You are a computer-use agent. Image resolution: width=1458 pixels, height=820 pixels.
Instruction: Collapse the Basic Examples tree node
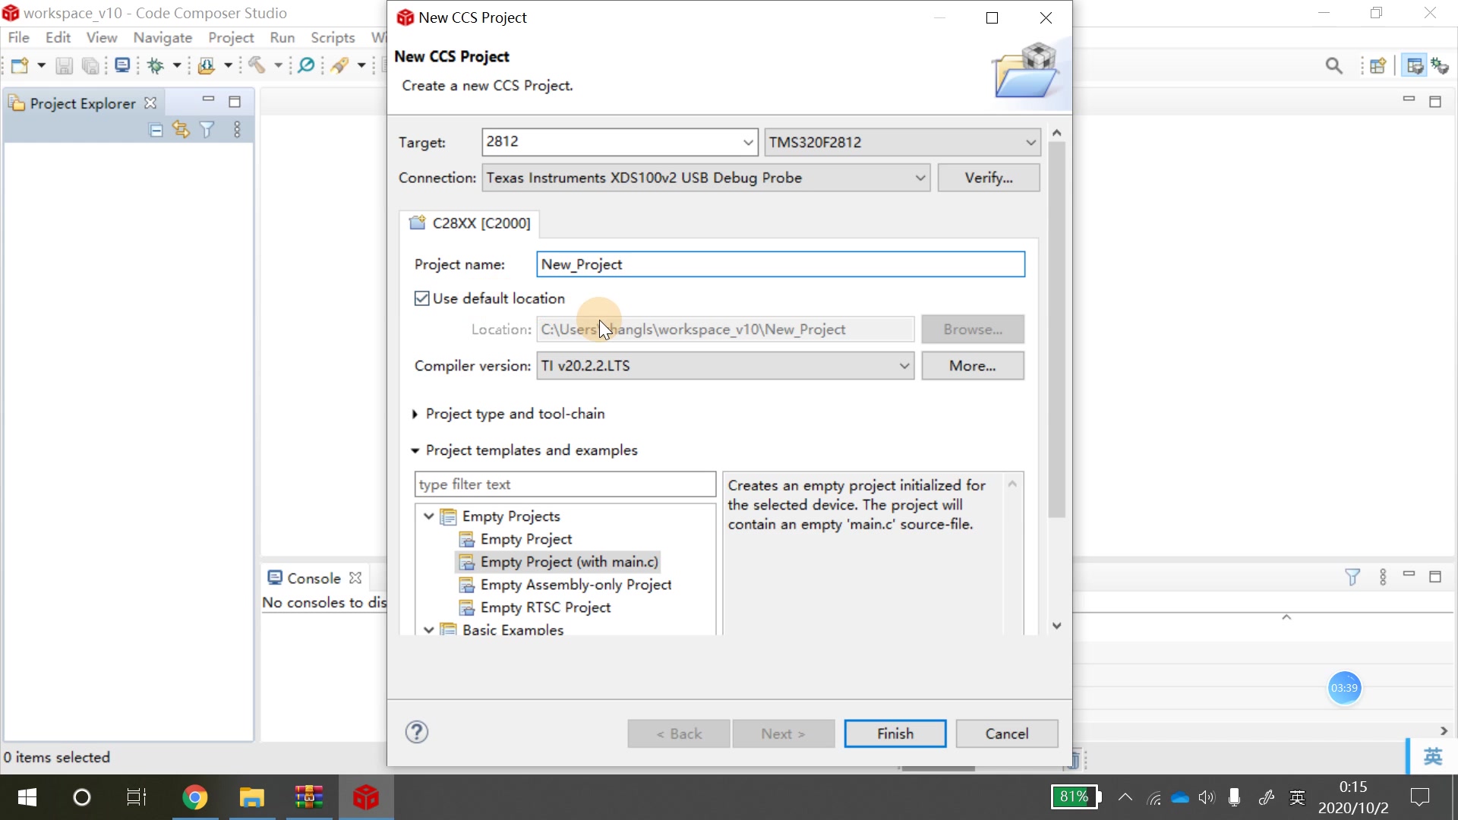click(x=429, y=629)
